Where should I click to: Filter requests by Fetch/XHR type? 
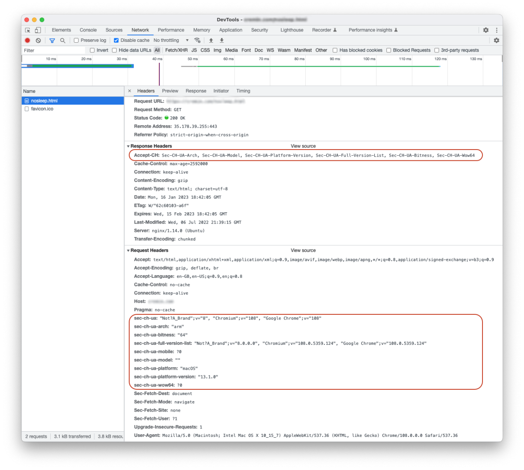[x=176, y=50]
